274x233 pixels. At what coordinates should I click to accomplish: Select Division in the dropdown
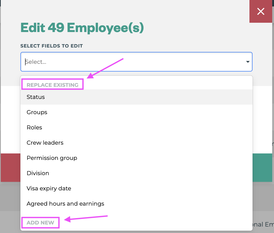(38, 173)
